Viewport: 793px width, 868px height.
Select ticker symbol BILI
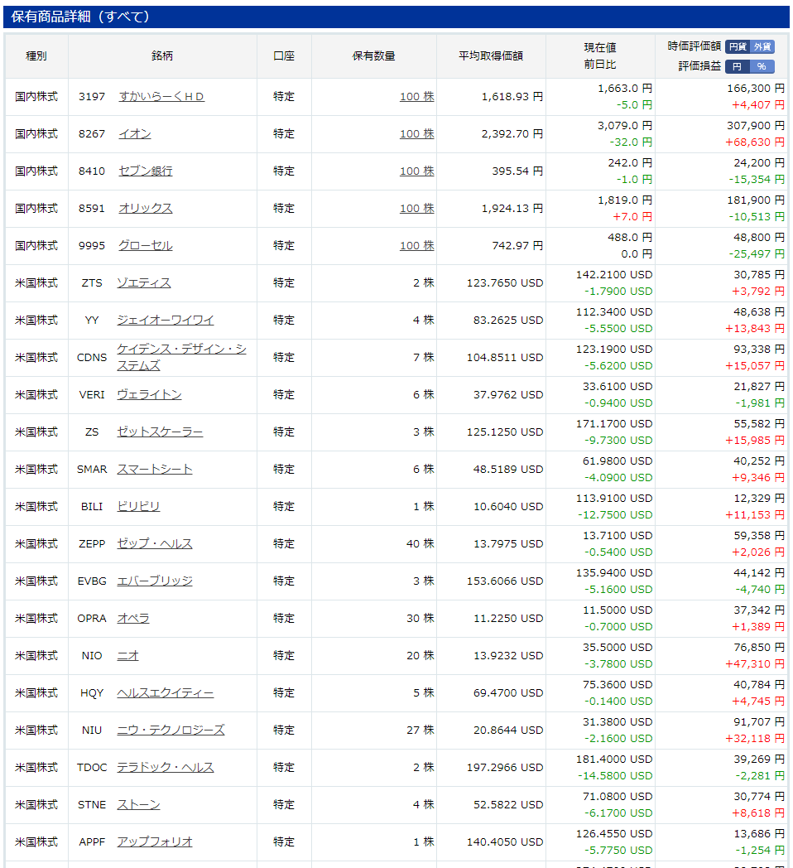pos(92,506)
